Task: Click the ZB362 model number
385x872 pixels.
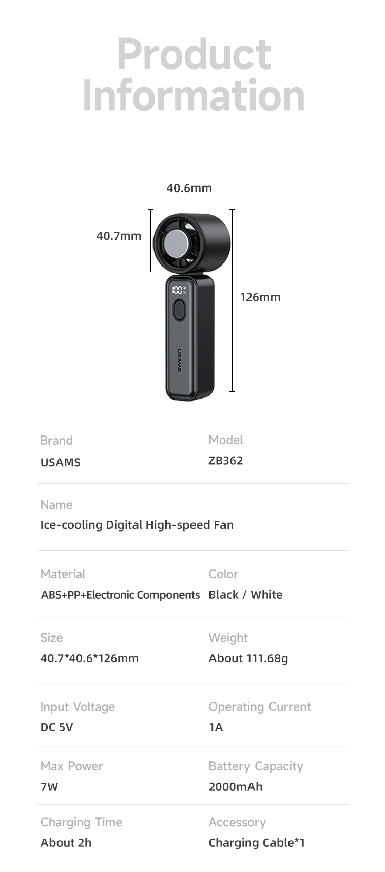Action: (x=226, y=461)
